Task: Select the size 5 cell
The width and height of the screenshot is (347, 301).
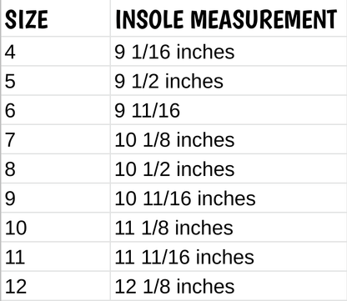Action: [56, 81]
